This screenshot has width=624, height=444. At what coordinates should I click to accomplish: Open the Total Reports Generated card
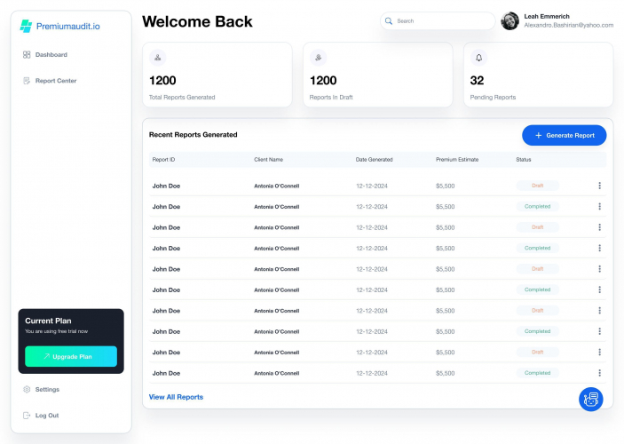click(217, 75)
